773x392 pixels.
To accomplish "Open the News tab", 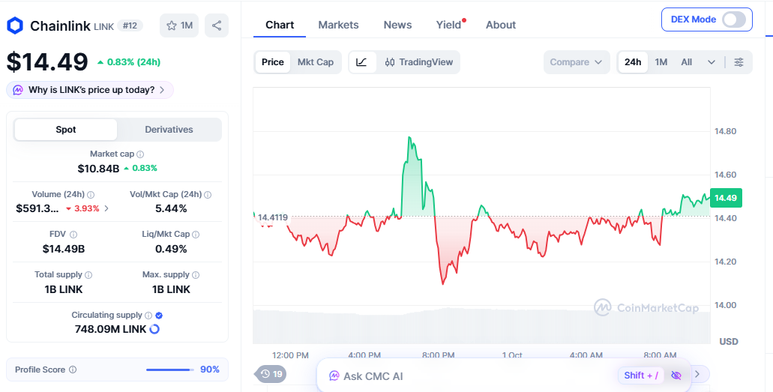I will [397, 25].
